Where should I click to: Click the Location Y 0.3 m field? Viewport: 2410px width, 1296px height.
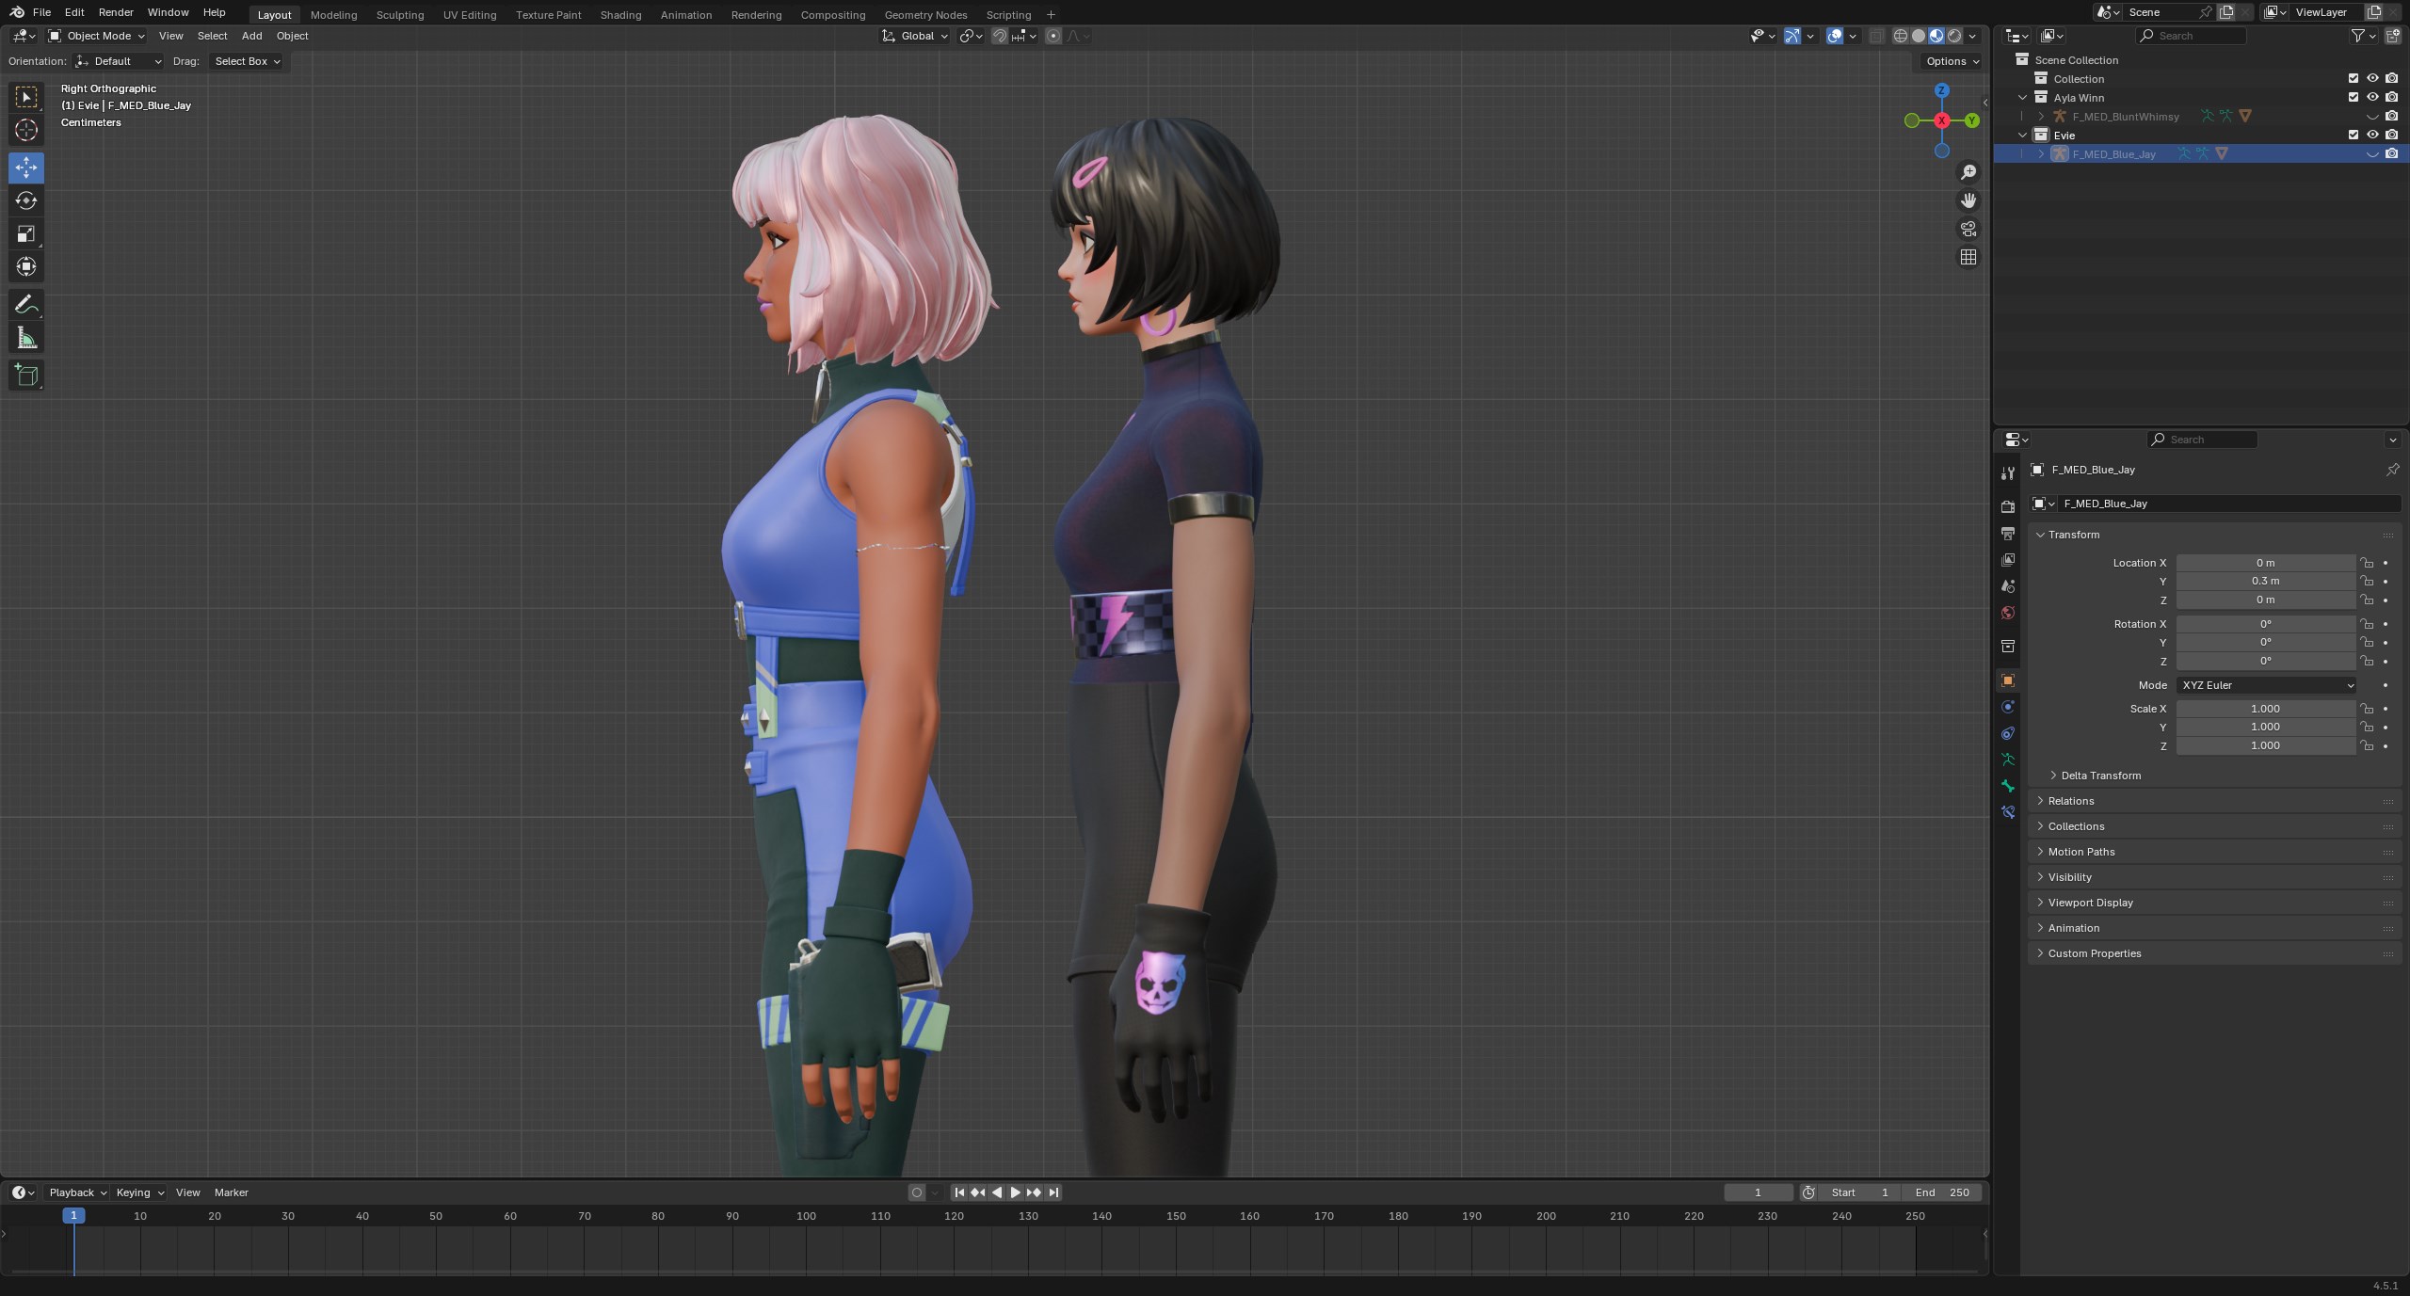pos(2265,581)
